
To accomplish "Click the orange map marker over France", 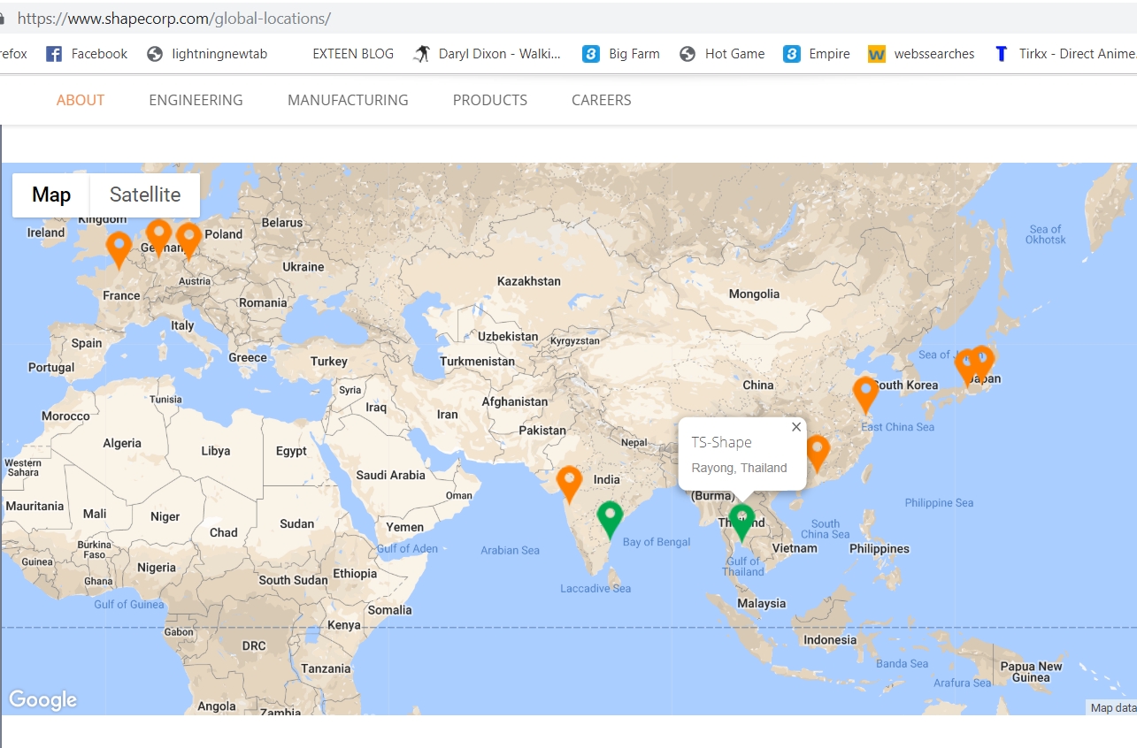I will pos(118,248).
